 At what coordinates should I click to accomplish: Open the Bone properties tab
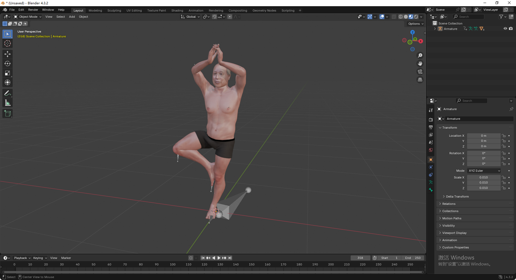pyautogui.click(x=431, y=190)
